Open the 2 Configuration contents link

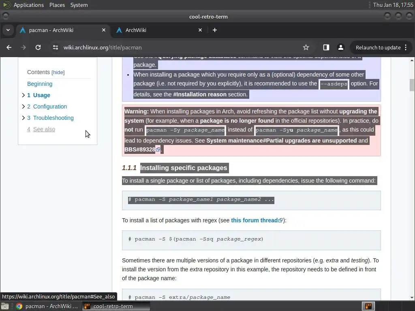coord(47,107)
